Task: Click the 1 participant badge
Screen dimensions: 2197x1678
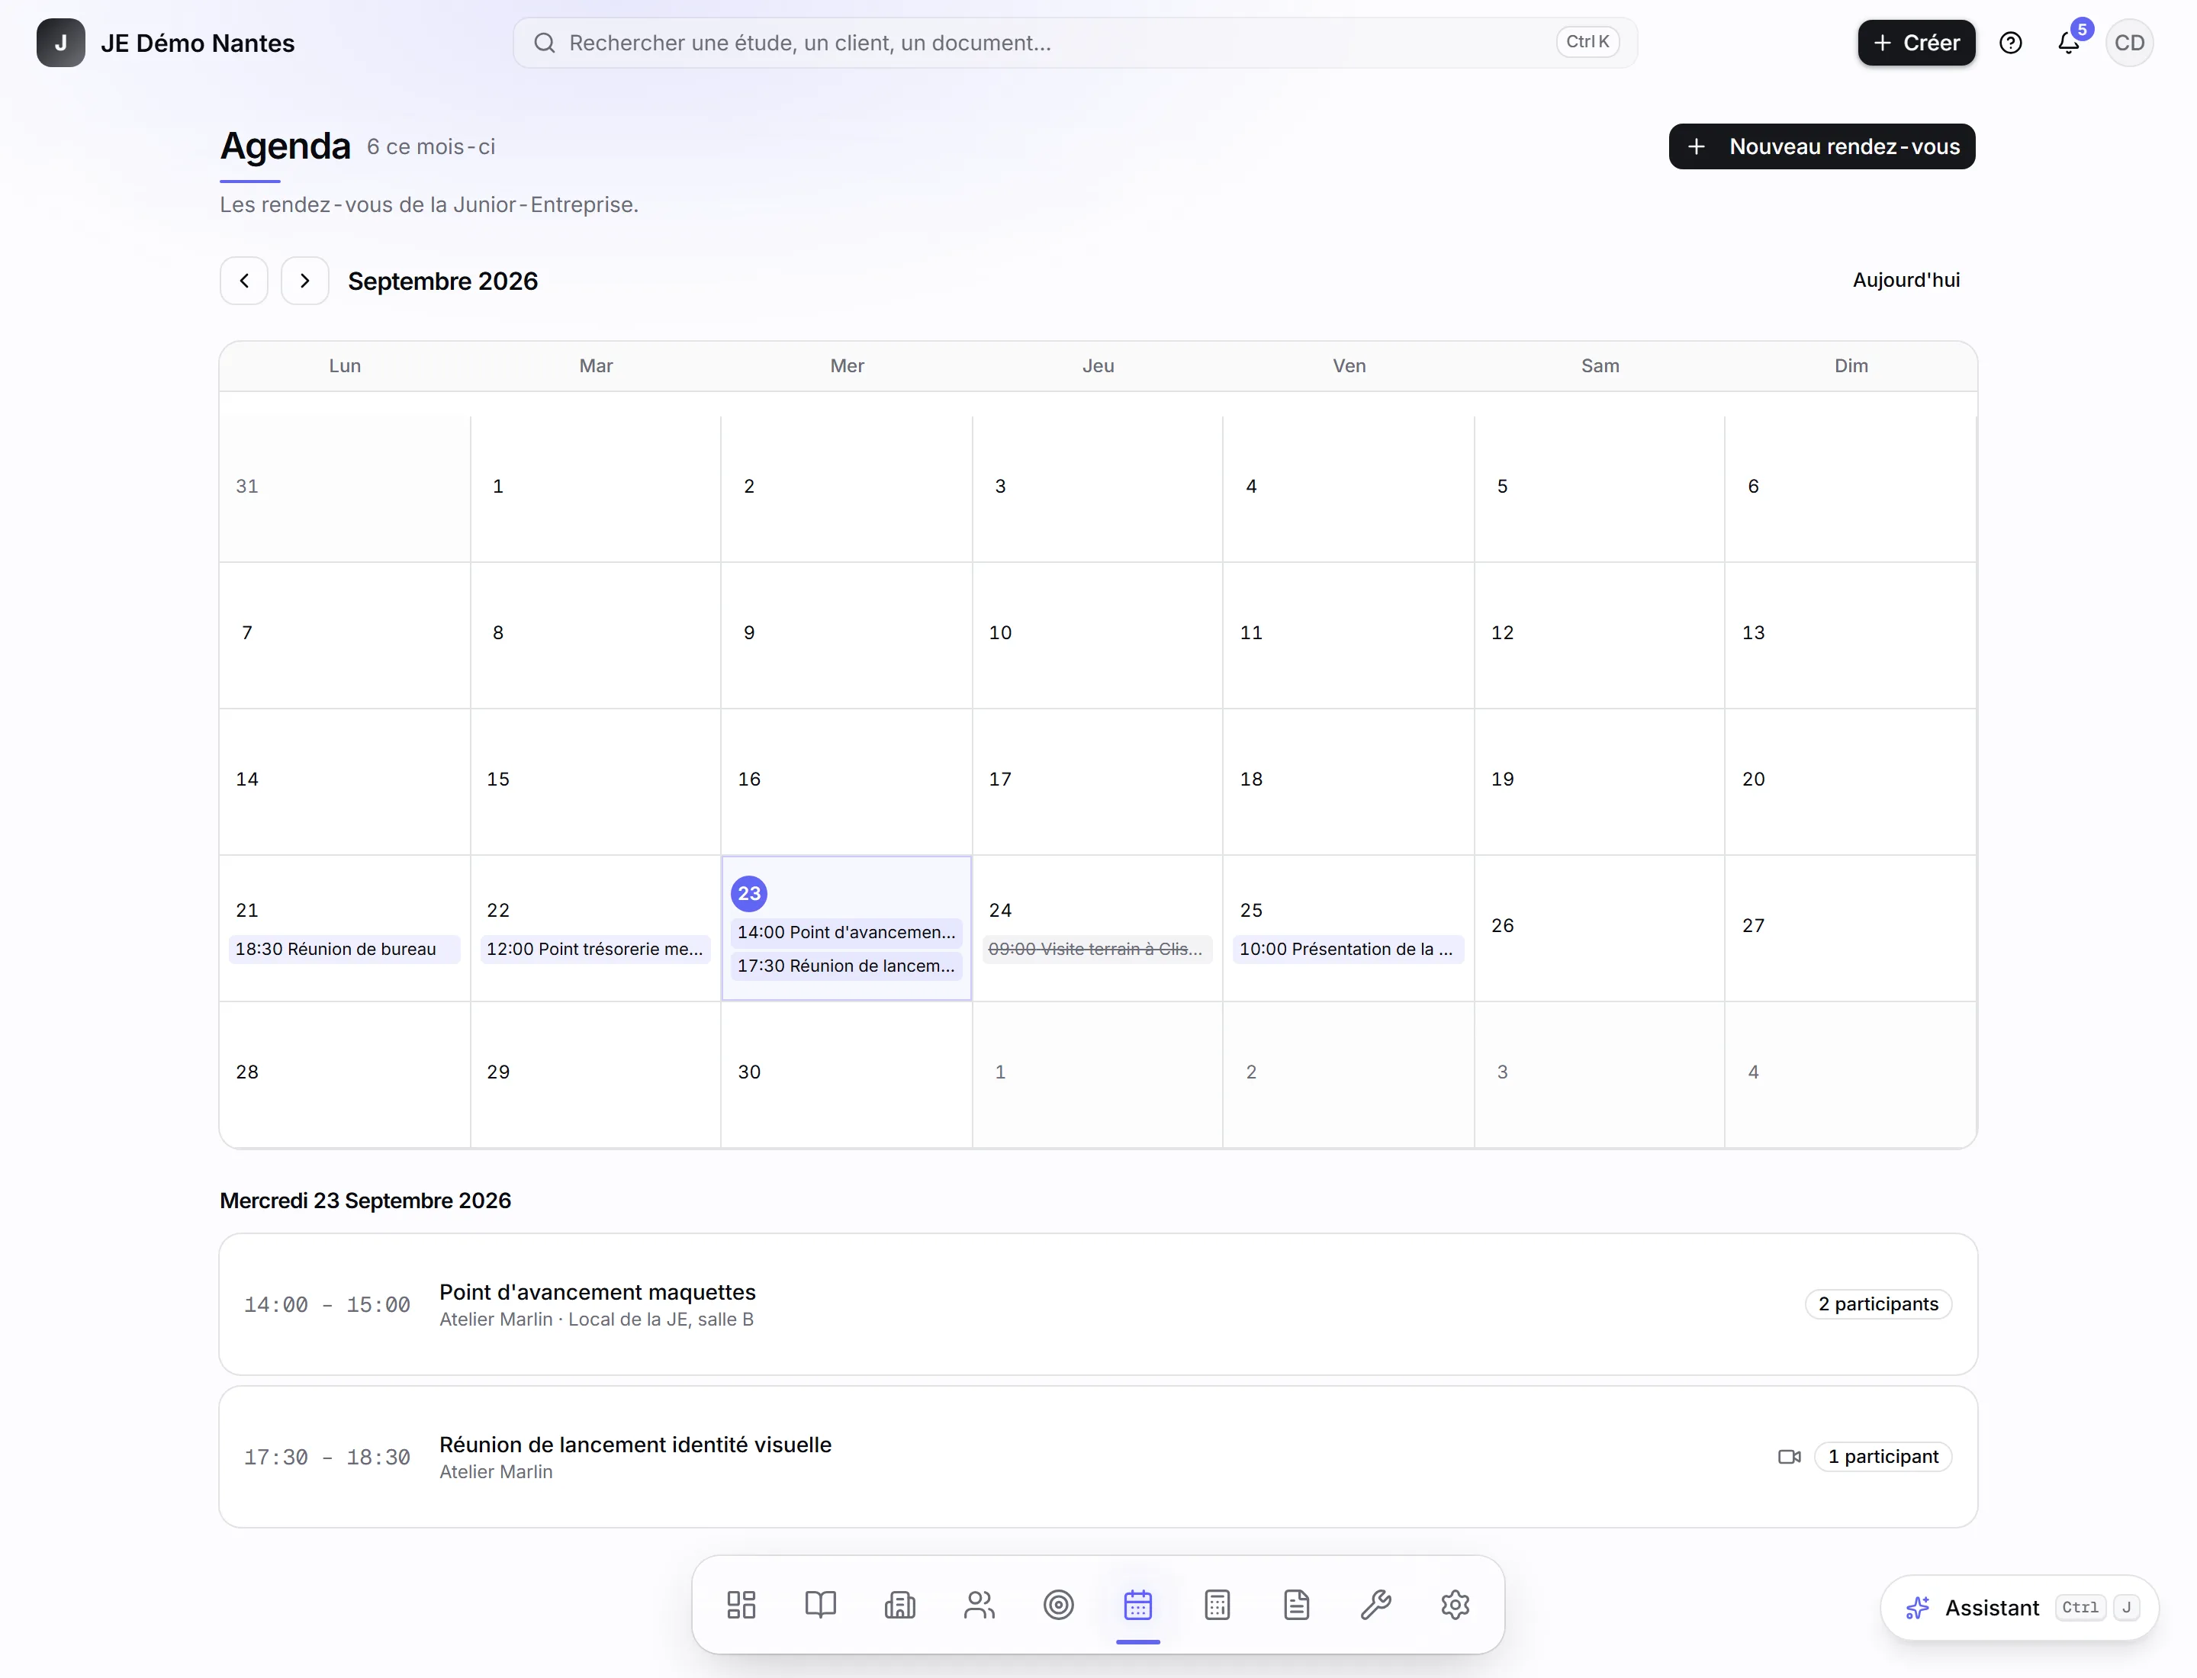Action: [1882, 1456]
